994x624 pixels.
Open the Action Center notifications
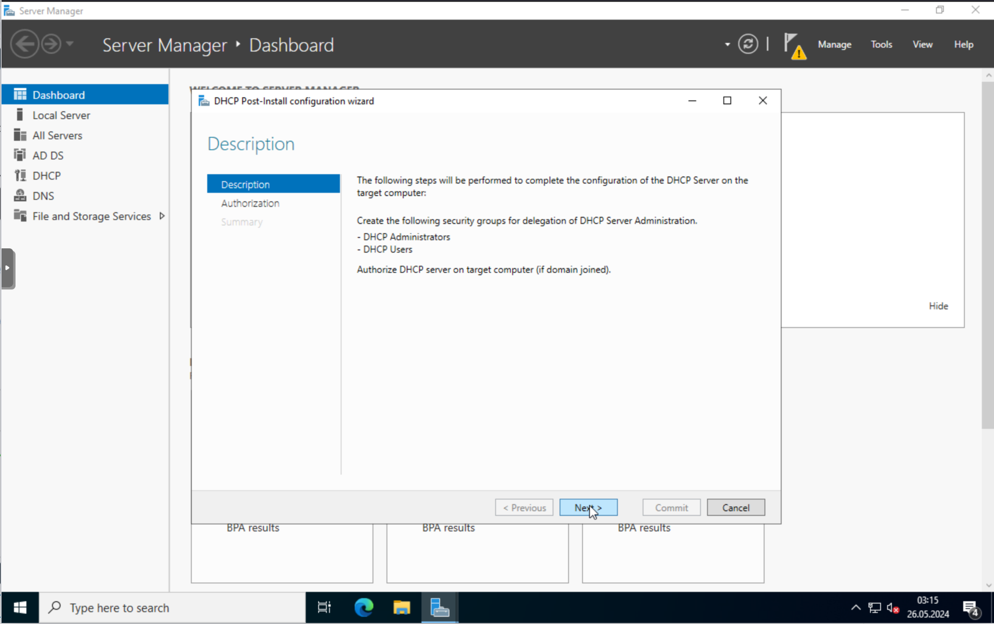pyautogui.click(x=971, y=608)
